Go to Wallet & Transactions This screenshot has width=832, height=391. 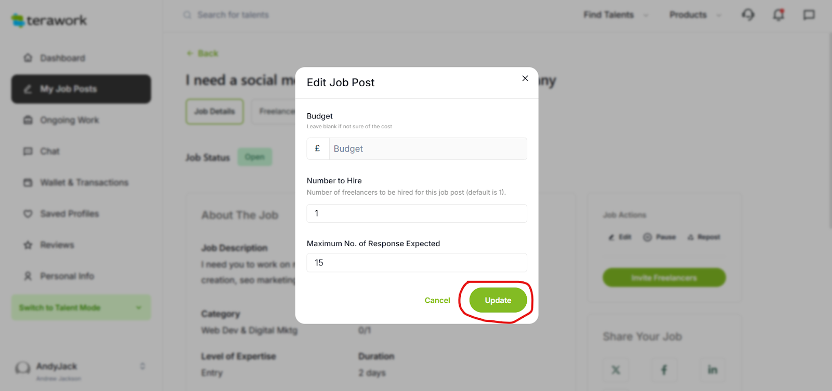tap(84, 182)
